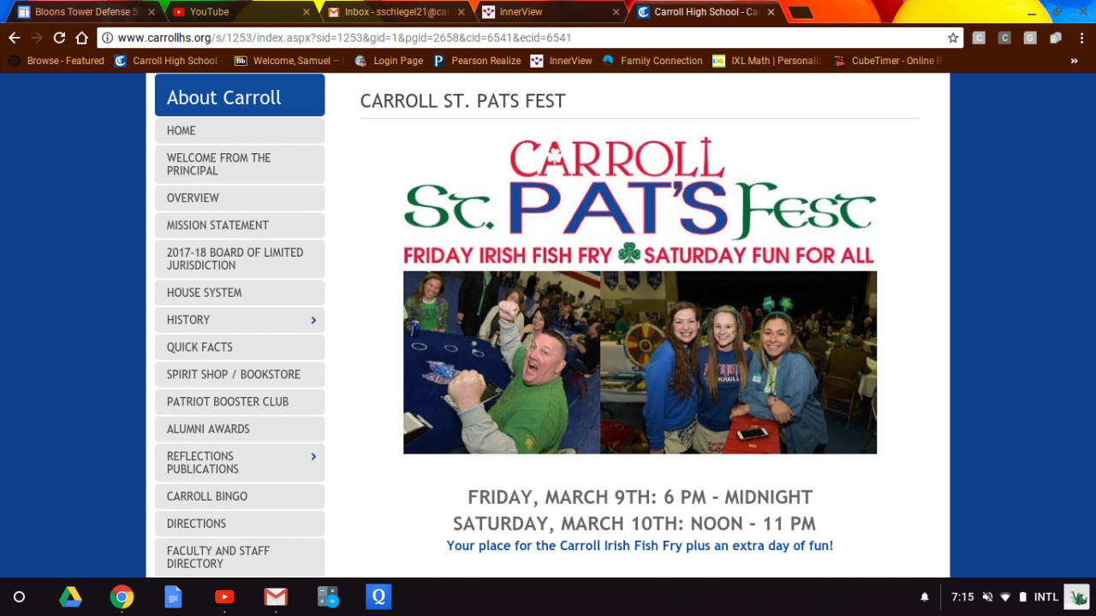Viewport: 1096px width, 616px height.
Task: Open the InnerView bookmark
Action: pyautogui.click(x=562, y=61)
